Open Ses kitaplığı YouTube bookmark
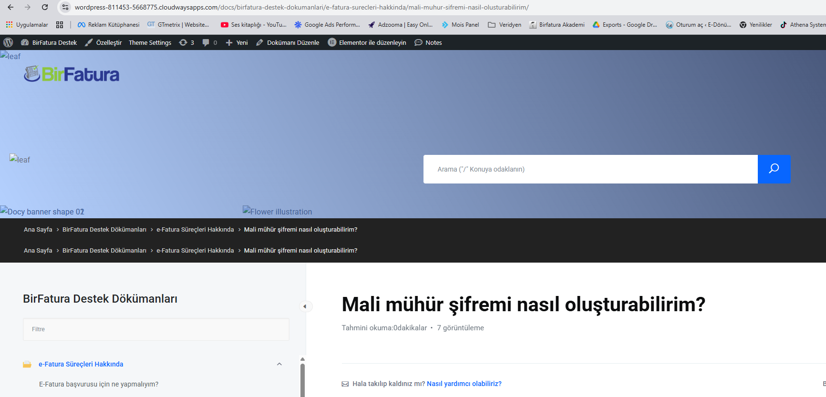Viewport: 826px width, 397px height. click(x=253, y=25)
